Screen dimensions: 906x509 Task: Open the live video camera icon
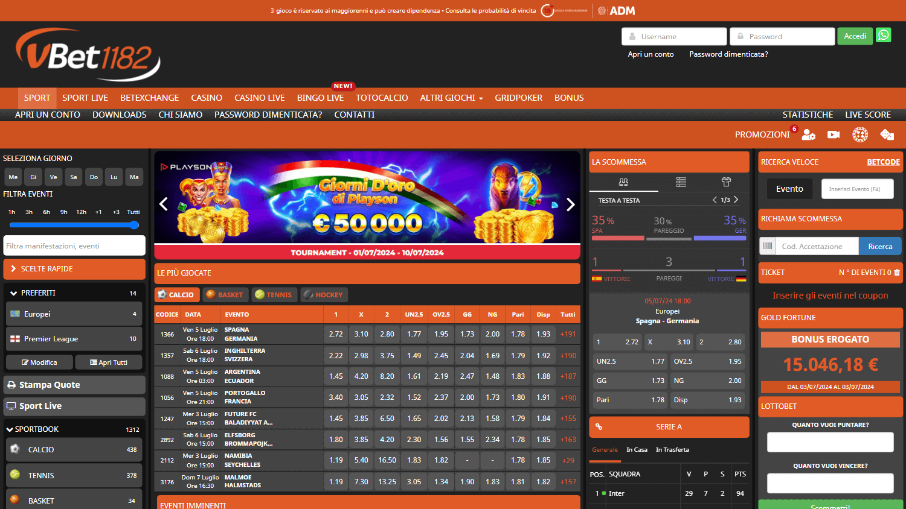pyautogui.click(x=834, y=134)
